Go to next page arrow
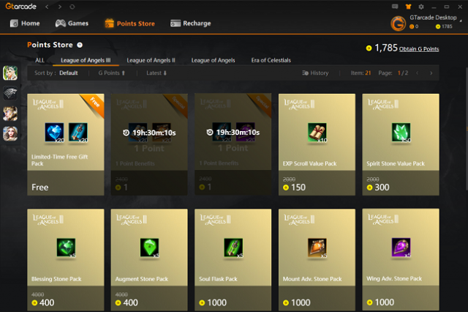 click(x=431, y=73)
